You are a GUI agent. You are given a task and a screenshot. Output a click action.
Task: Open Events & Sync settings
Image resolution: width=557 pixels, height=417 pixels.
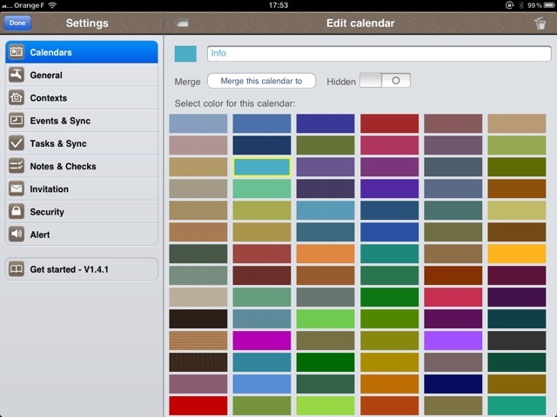[82, 121]
